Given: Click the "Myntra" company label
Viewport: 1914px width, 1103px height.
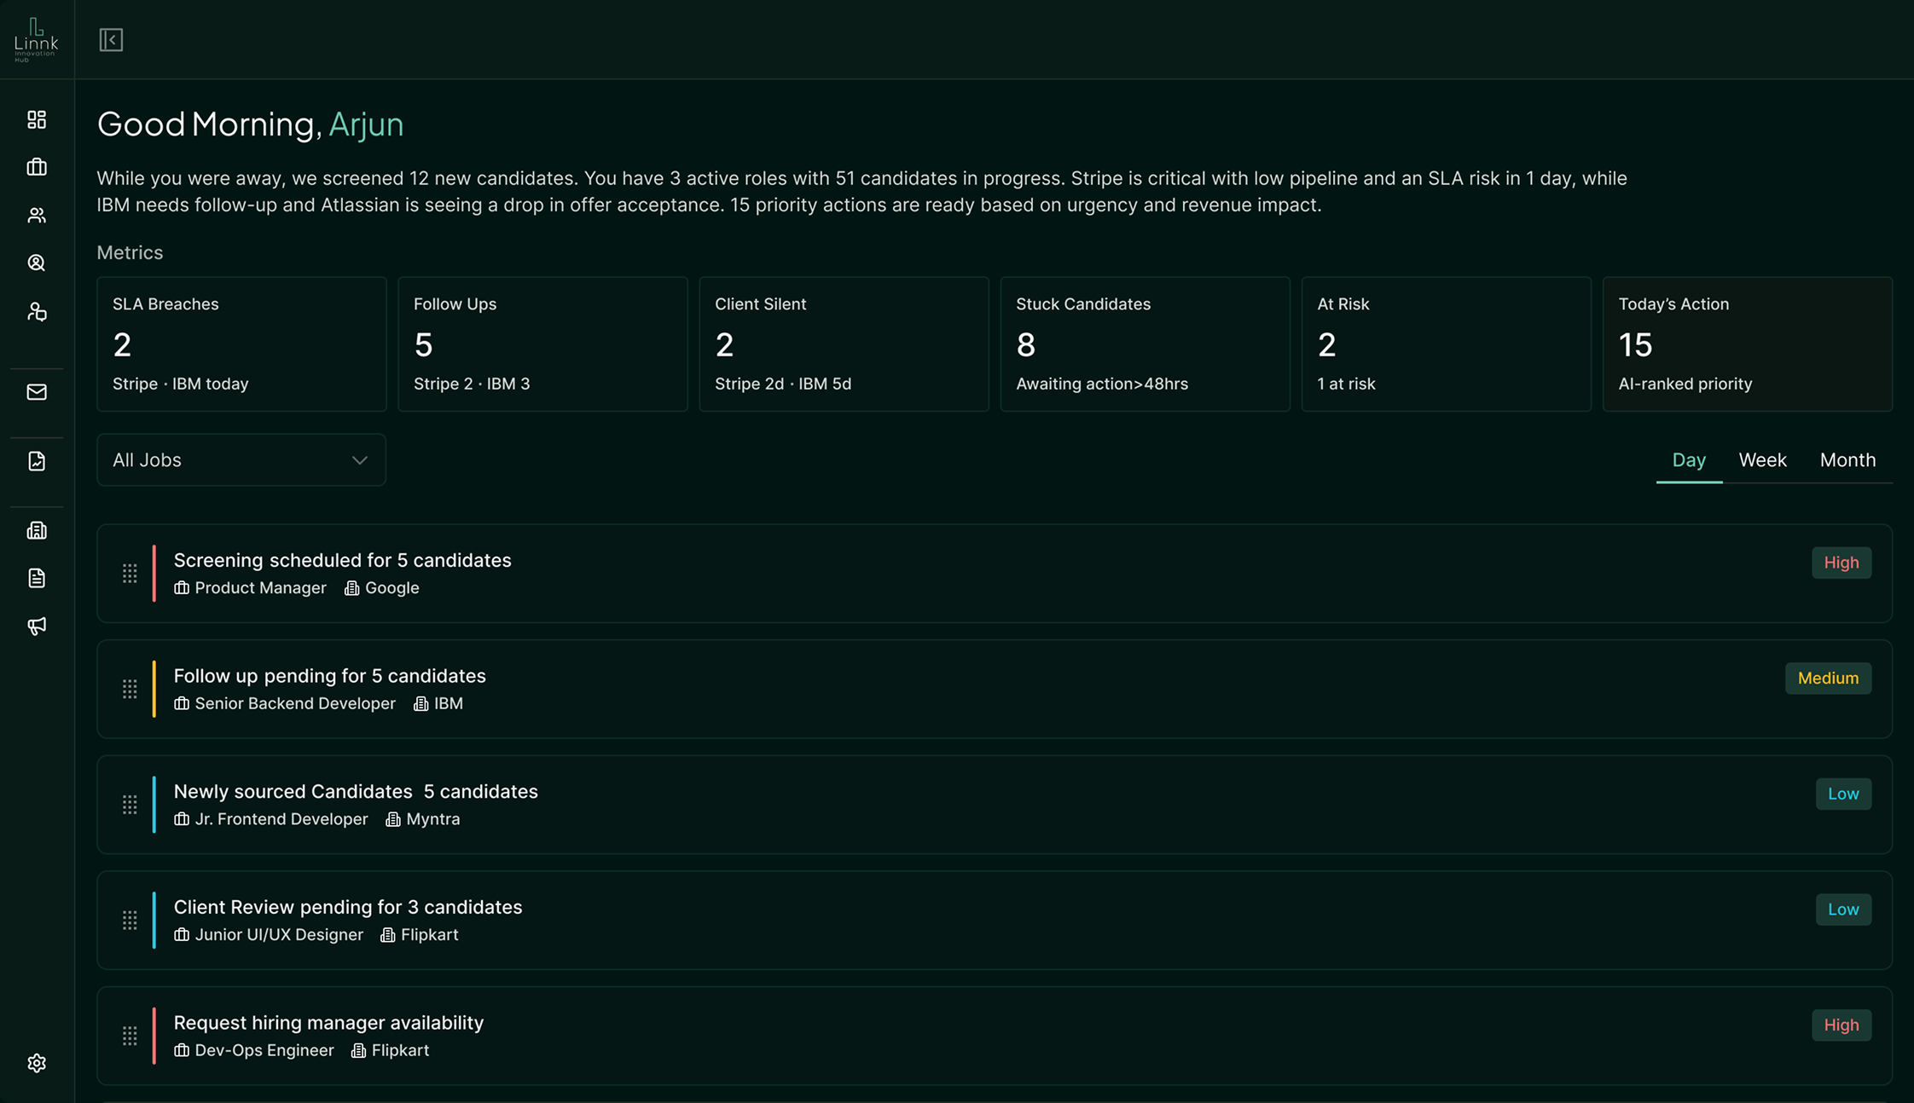Looking at the screenshot, I should 433,819.
